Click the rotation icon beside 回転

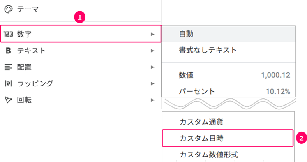coord(8,100)
